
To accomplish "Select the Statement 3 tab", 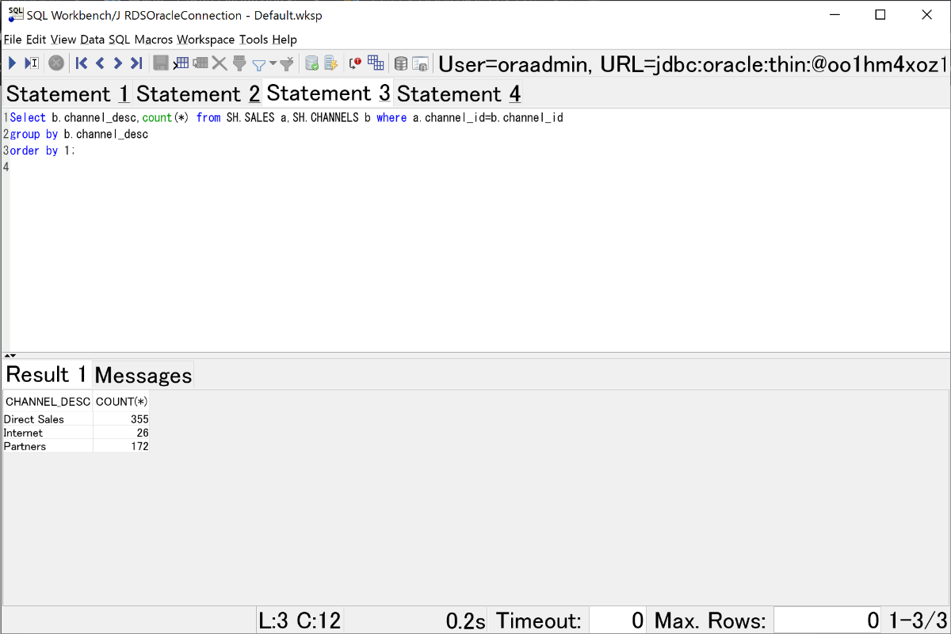I will pyautogui.click(x=328, y=93).
